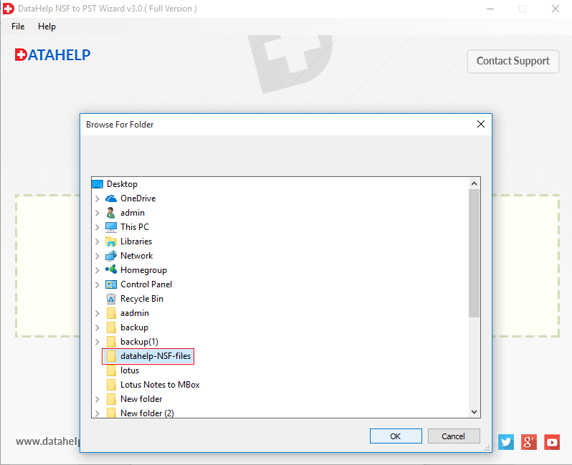Select the New folder (2) entry

point(147,413)
